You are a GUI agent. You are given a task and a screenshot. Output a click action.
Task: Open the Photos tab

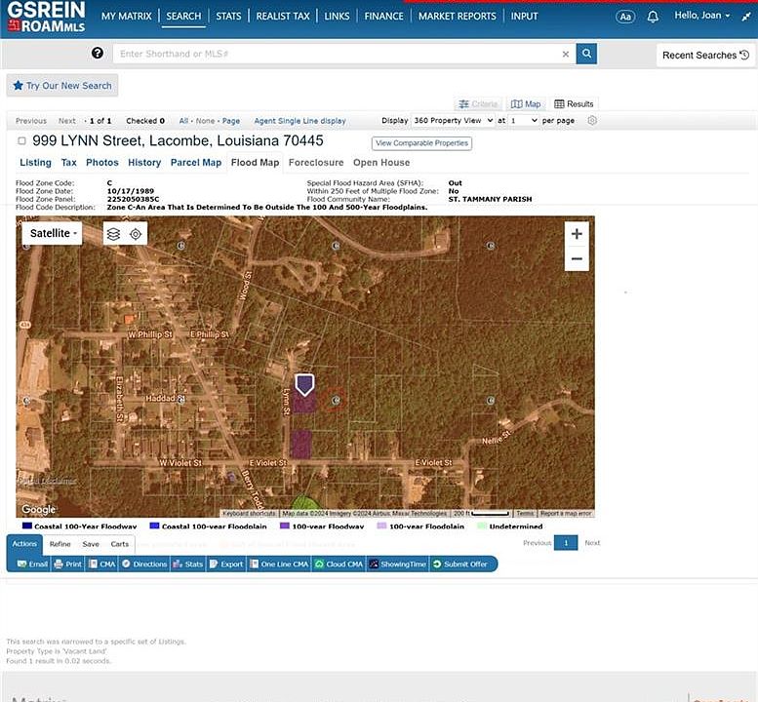pos(102,163)
